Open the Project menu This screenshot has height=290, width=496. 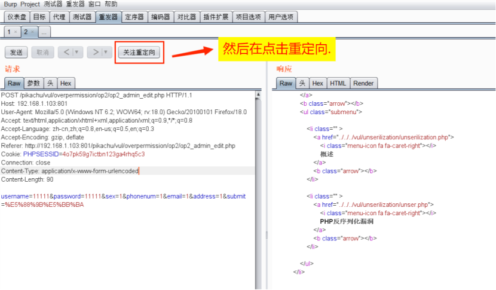pyautogui.click(x=30, y=4)
